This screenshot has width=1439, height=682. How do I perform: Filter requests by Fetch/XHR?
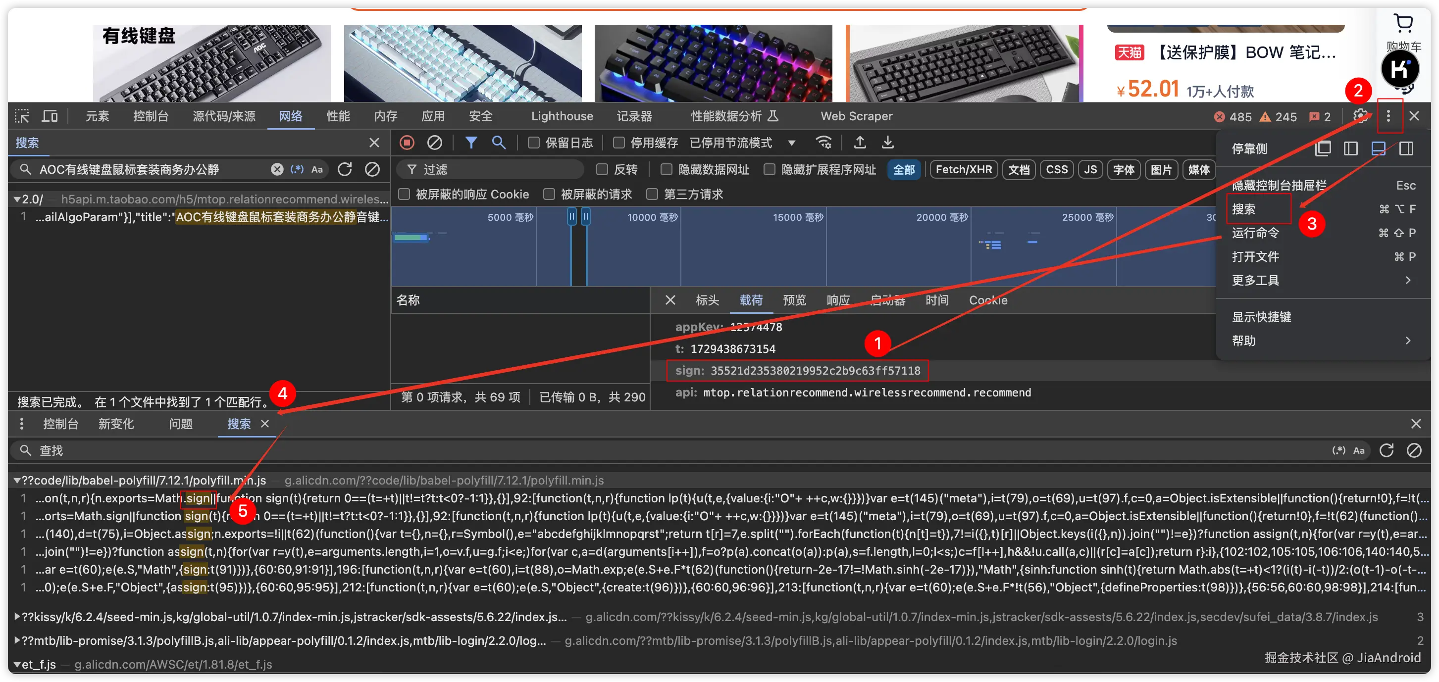click(963, 170)
